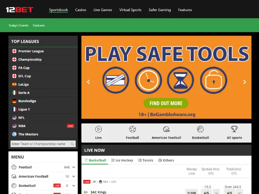This screenshot has height=194, width=259.
Task: Click football icon in Menu list
Action: (14, 167)
